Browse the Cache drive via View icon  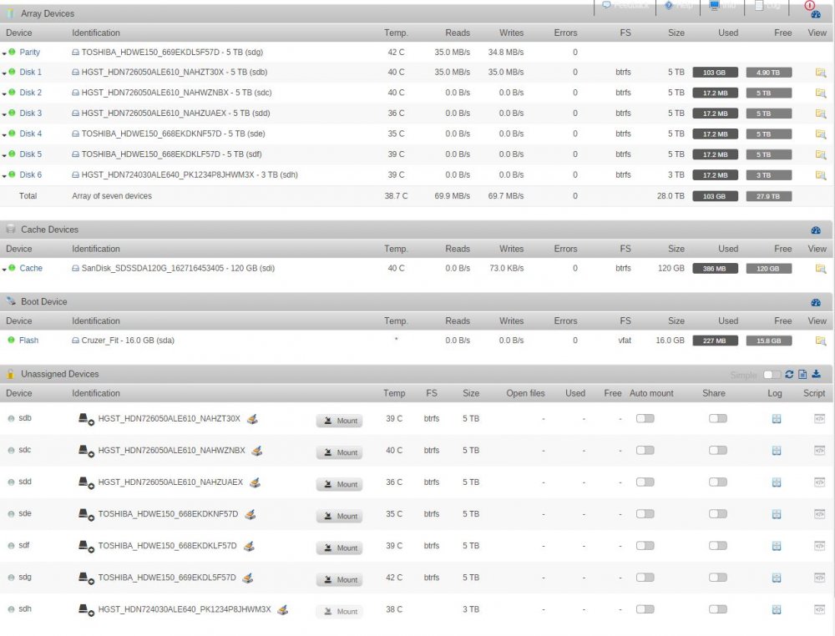tap(820, 269)
